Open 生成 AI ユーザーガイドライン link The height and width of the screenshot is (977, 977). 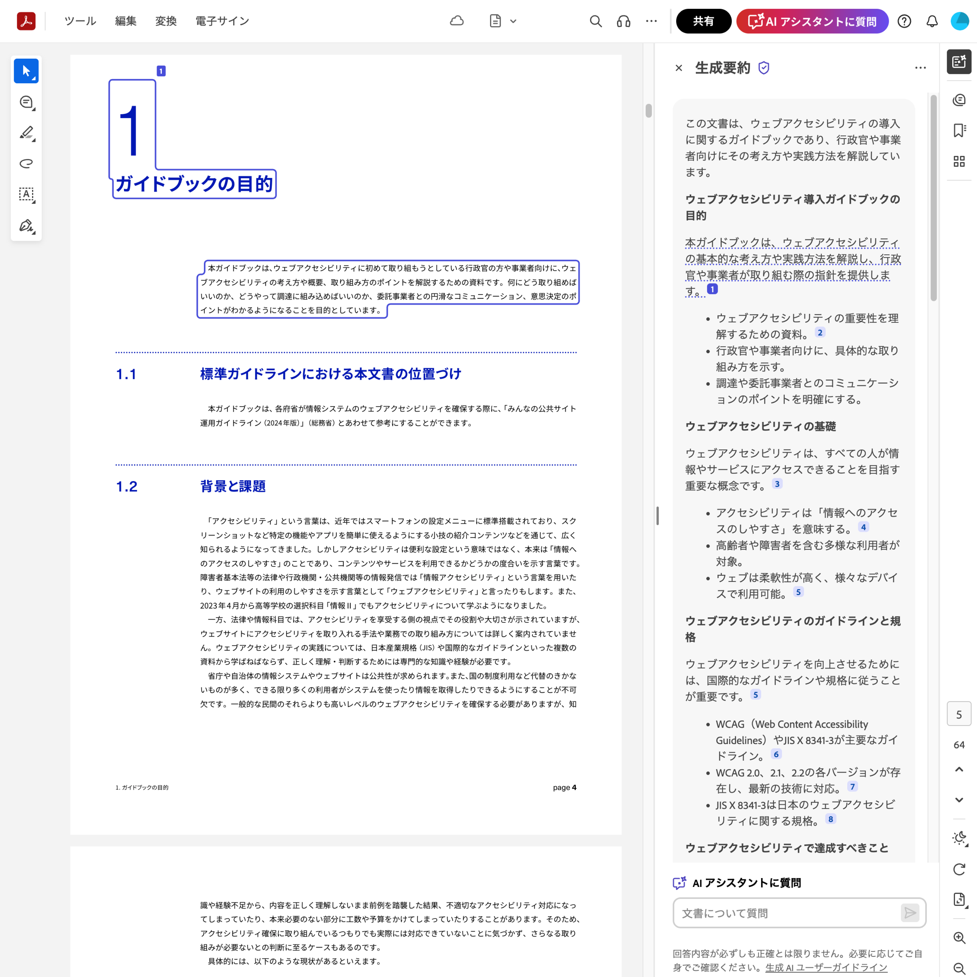[x=826, y=968]
